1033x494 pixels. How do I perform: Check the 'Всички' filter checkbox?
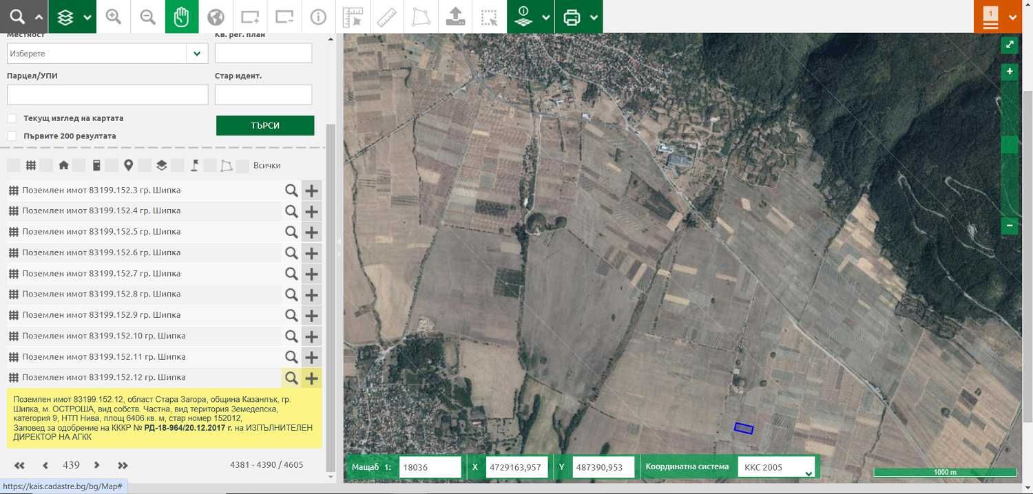point(242,165)
